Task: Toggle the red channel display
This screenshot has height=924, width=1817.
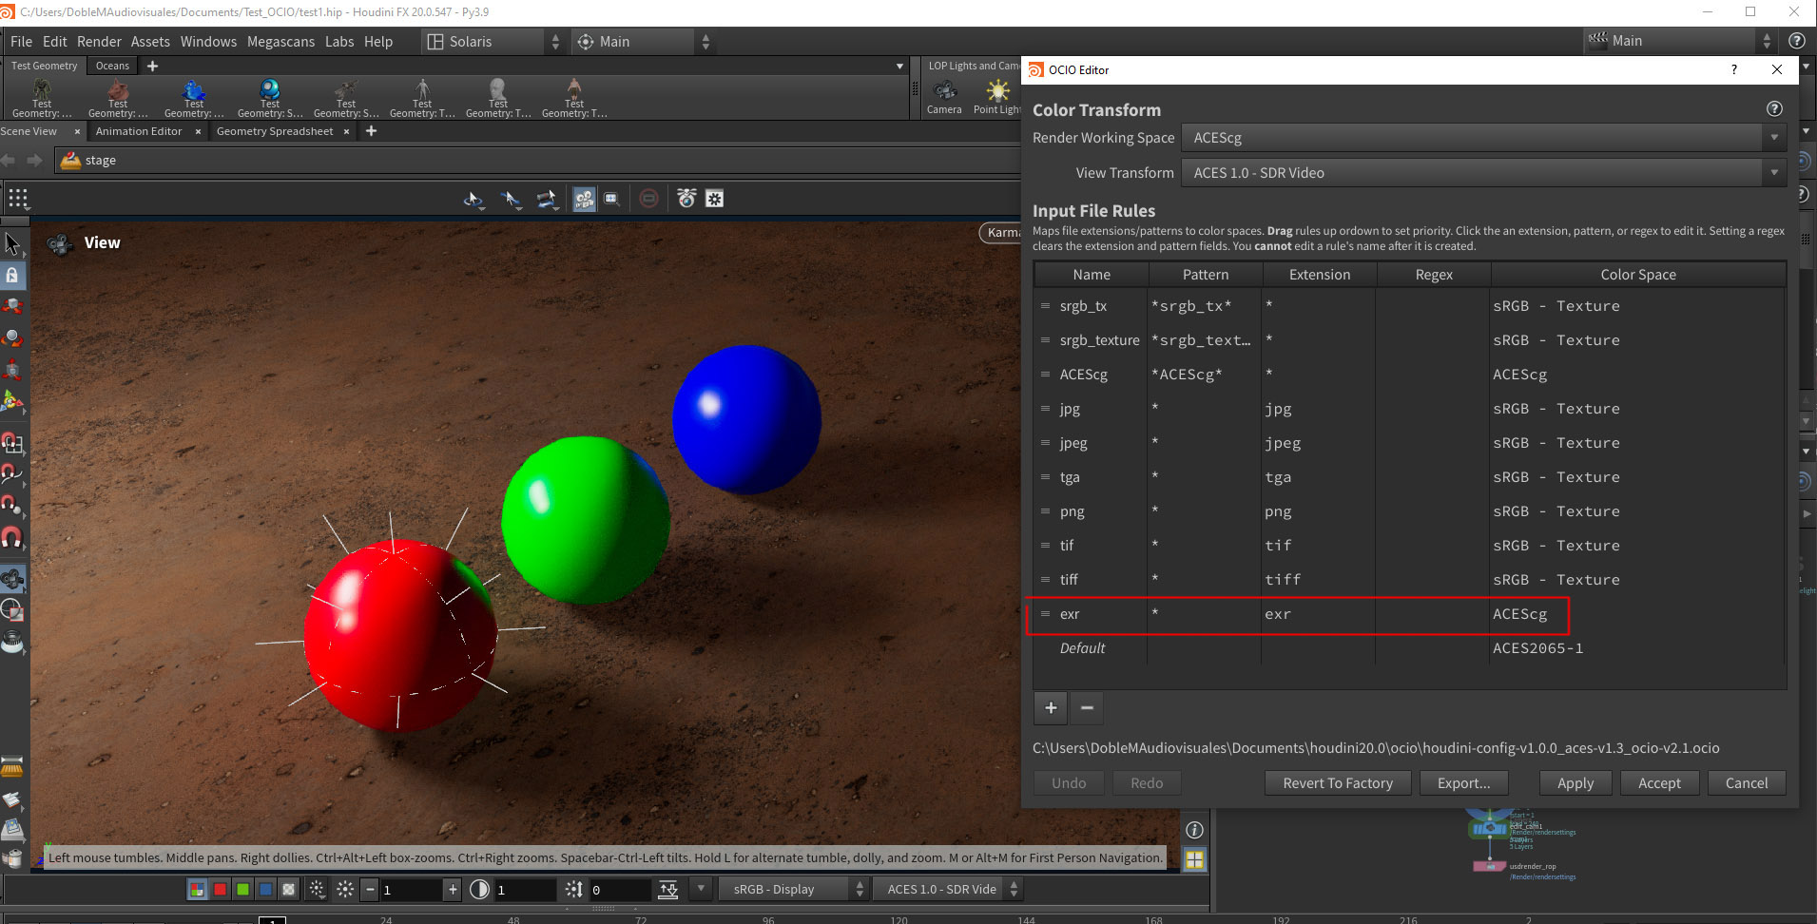Action: click(x=220, y=890)
